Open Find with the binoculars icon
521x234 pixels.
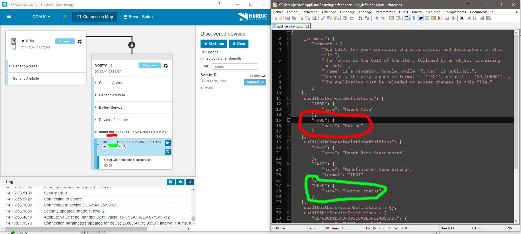[361, 18]
